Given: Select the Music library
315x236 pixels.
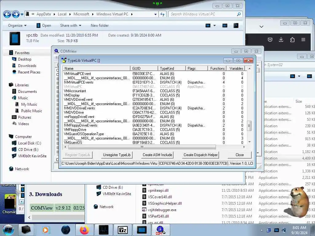Looking at the screenshot, I should [23, 98].
